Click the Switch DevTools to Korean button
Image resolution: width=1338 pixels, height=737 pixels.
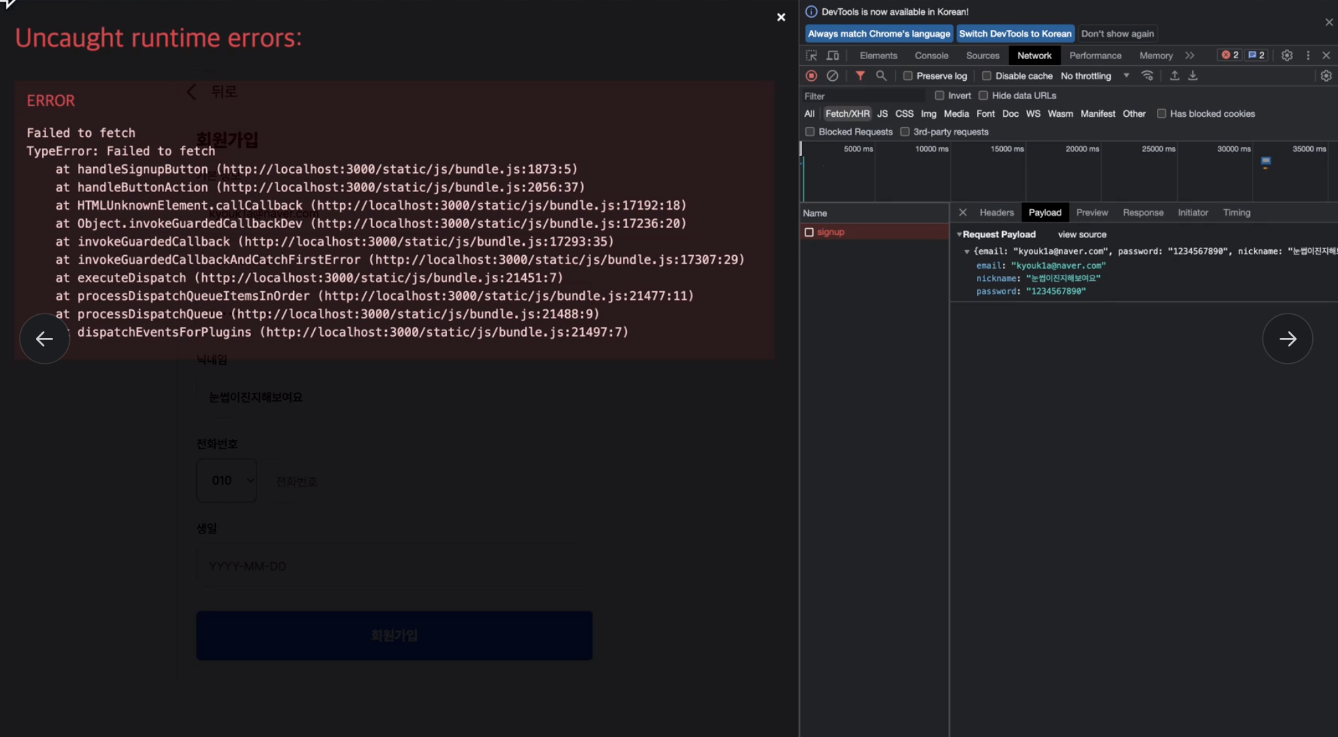(x=1014, y=33)
